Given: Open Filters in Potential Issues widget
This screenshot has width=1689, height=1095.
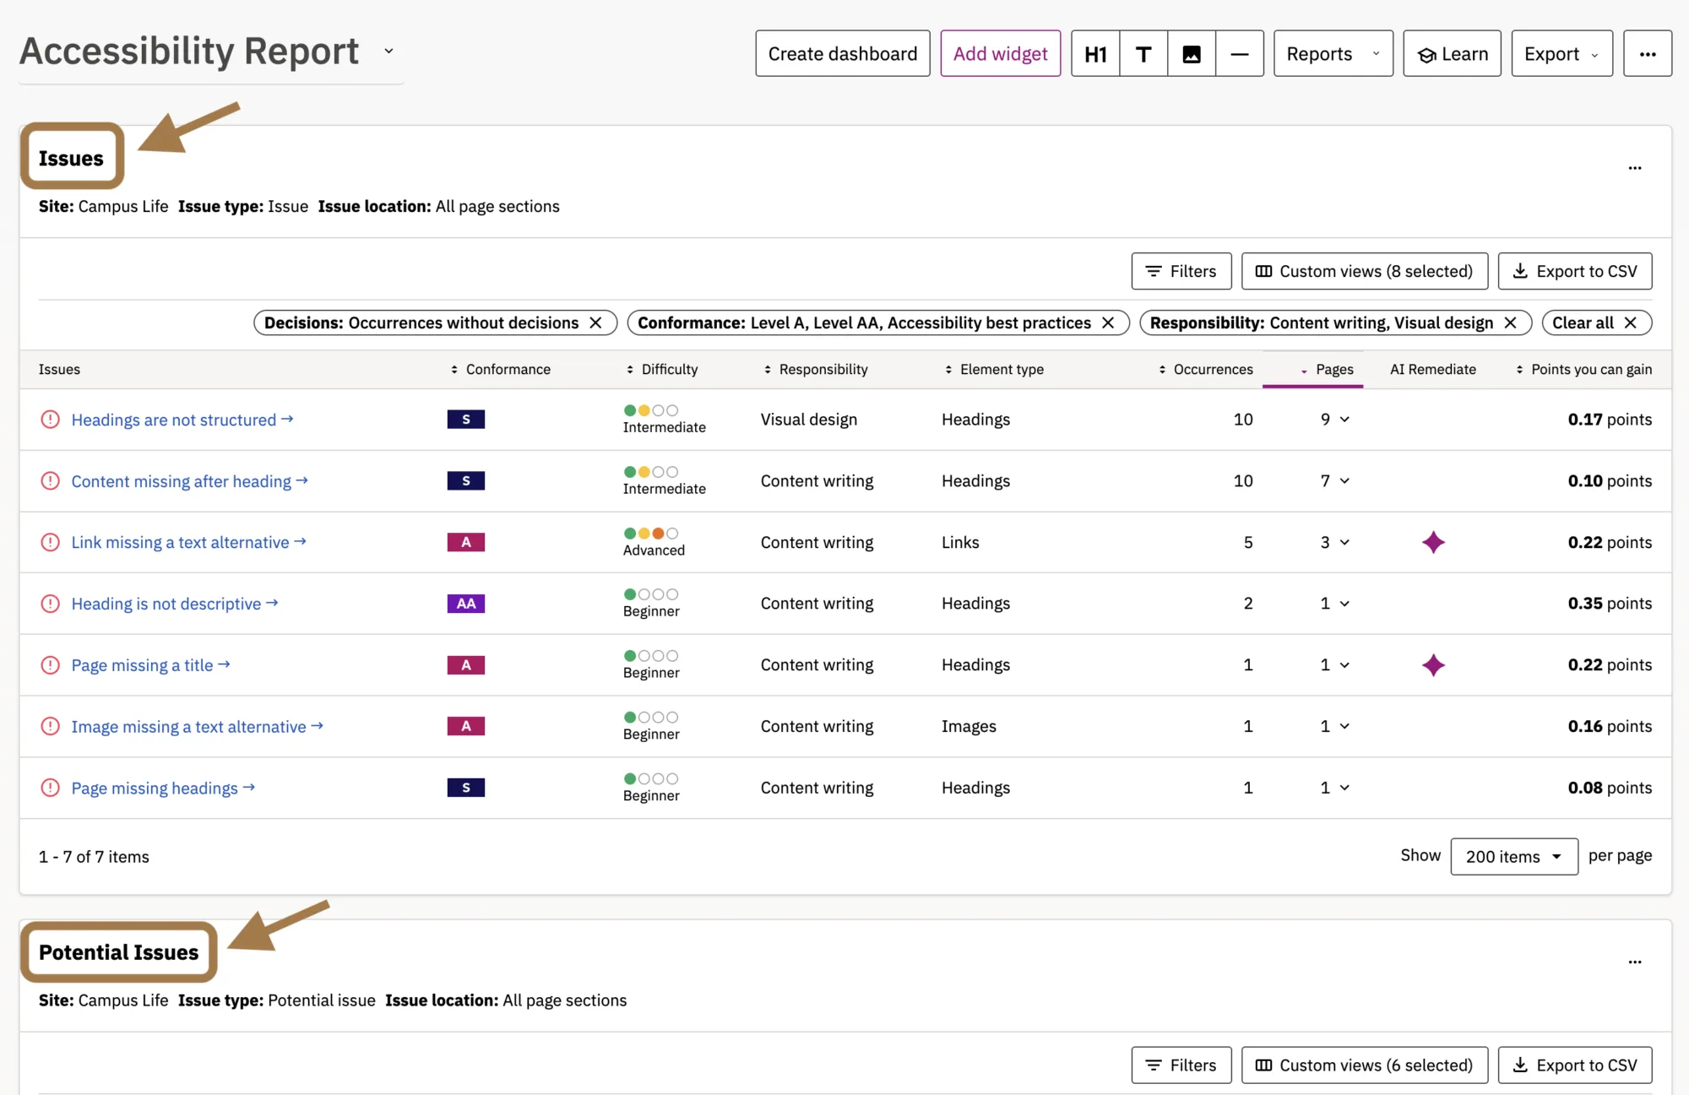Looking at the screenshot, I should tap(1181, 1065).
